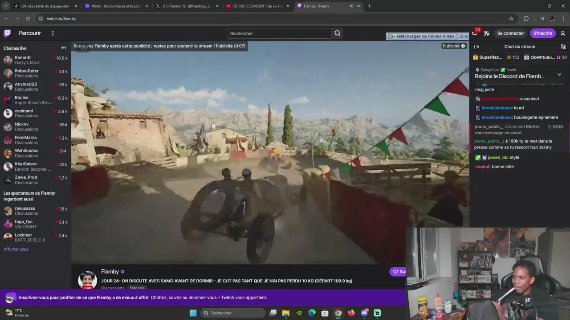
Task: Open ravusssss recommended channel
Action: click(x=36, y=211)
